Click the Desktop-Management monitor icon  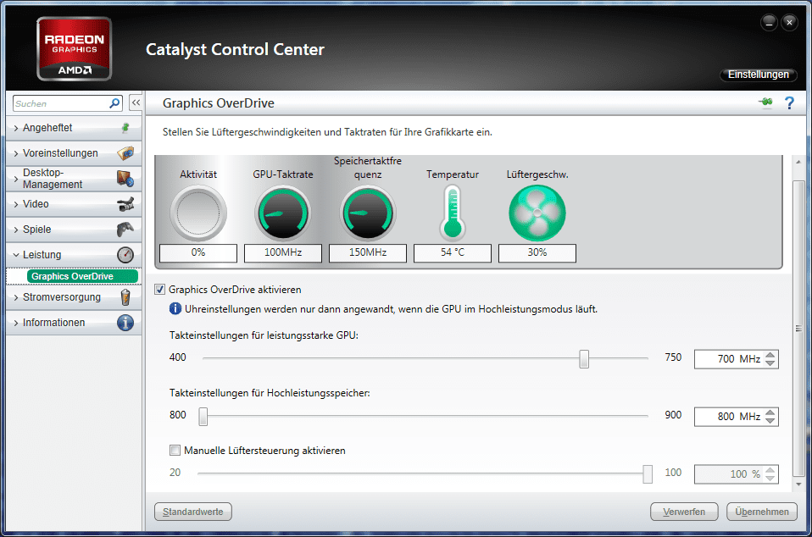[125, 179]
